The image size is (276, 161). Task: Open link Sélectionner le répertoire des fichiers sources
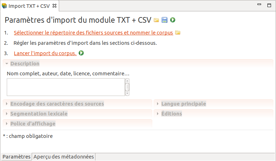[x=93, y=33]
